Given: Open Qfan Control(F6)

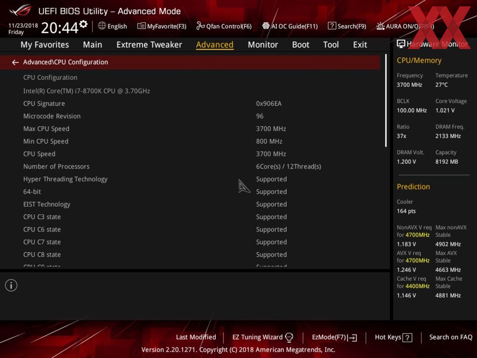Looking at the screenshot, I should point(224,26).
